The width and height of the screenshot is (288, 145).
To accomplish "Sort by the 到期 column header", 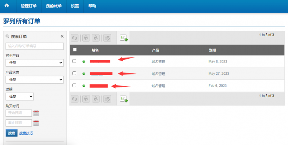I will point(212,50).
